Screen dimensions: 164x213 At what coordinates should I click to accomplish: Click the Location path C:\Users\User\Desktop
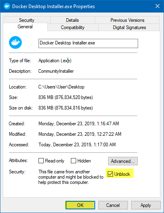[x=61, y=87]
